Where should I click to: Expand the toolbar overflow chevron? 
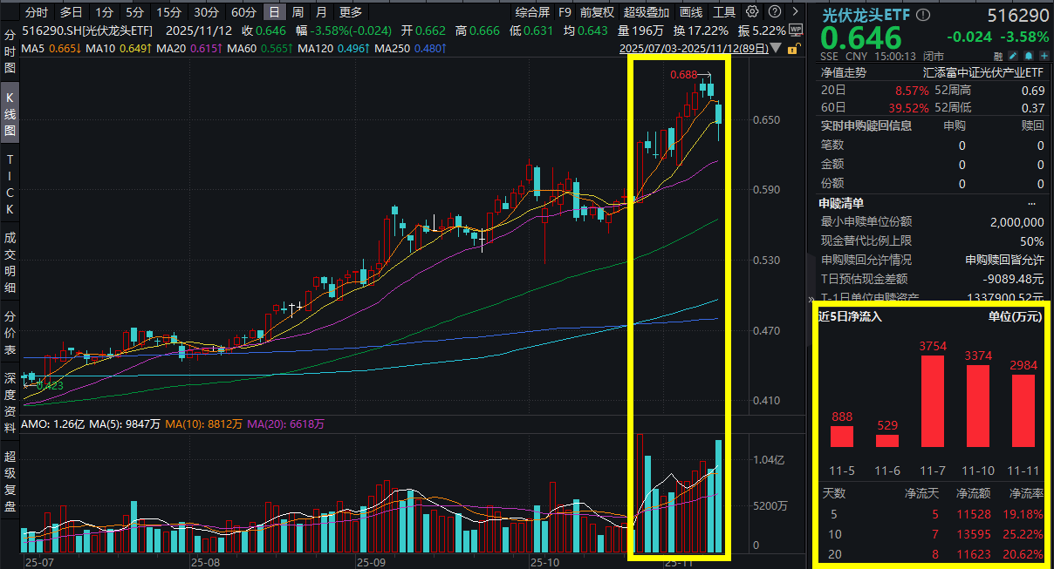795,11
